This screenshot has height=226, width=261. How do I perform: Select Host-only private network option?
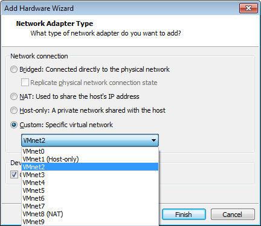point(14,110)
